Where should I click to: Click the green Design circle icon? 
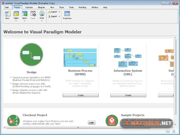click(x=31, y=55)
